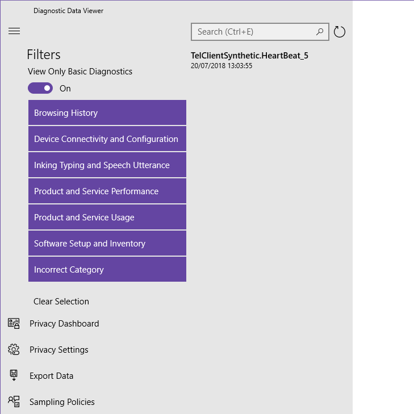The height and width of the screenshot is (414, 414).
Task: Choose Inking Typing and Speech Utterance filter
Action: click(107, 165)
